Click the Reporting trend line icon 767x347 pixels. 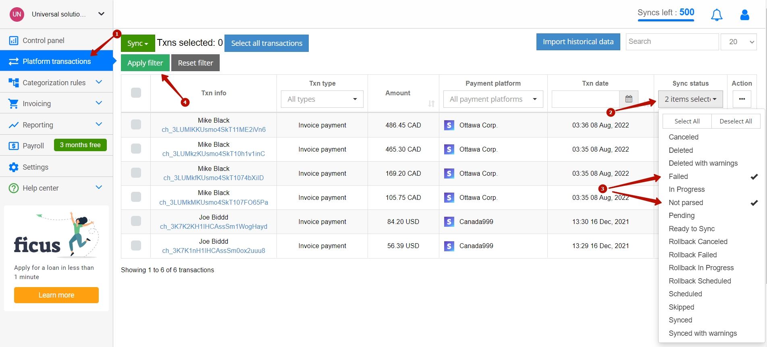point(14,125)
